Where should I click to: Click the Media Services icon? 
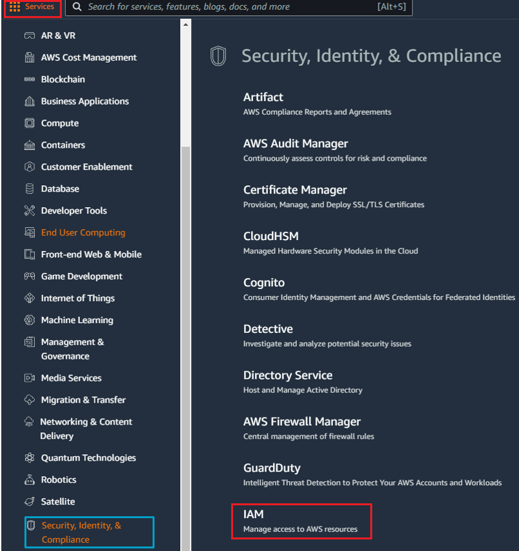30,378
